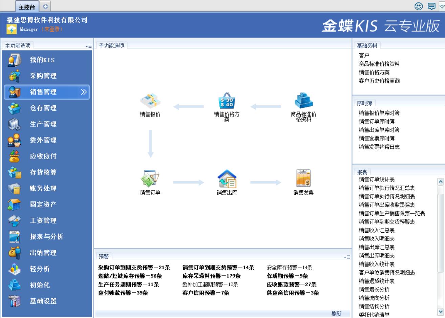Open 销售订单执行情况汇总表 report
The width and height of the screenshot is (445, 318).
(387, 188)
